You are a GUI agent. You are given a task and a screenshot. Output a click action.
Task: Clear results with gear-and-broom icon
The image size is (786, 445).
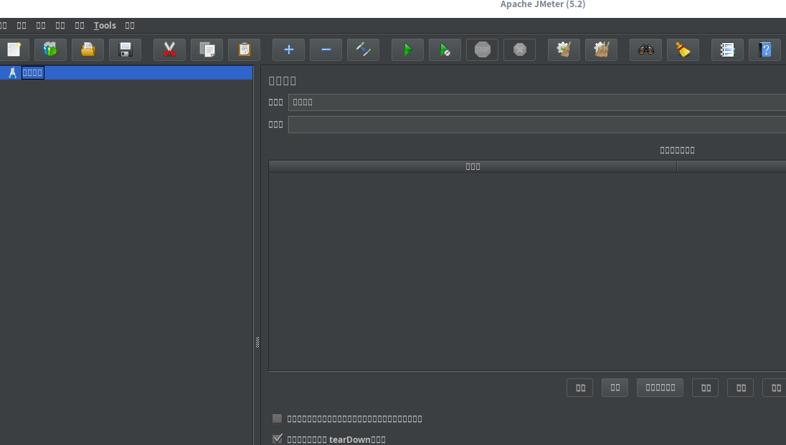pyautogui.click(x=564, y=49)
